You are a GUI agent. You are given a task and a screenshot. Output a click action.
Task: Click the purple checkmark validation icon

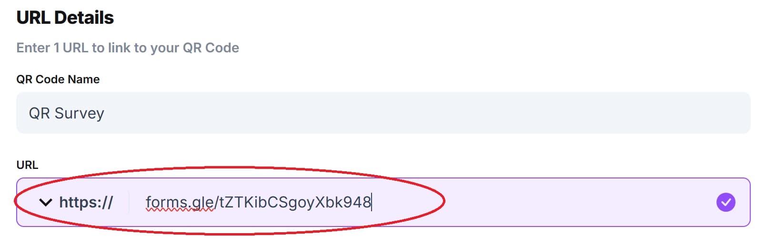click(x=725, y=202)
